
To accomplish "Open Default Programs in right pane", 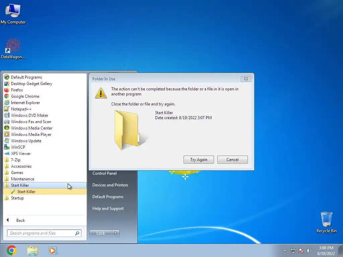I will pos(108,197).
